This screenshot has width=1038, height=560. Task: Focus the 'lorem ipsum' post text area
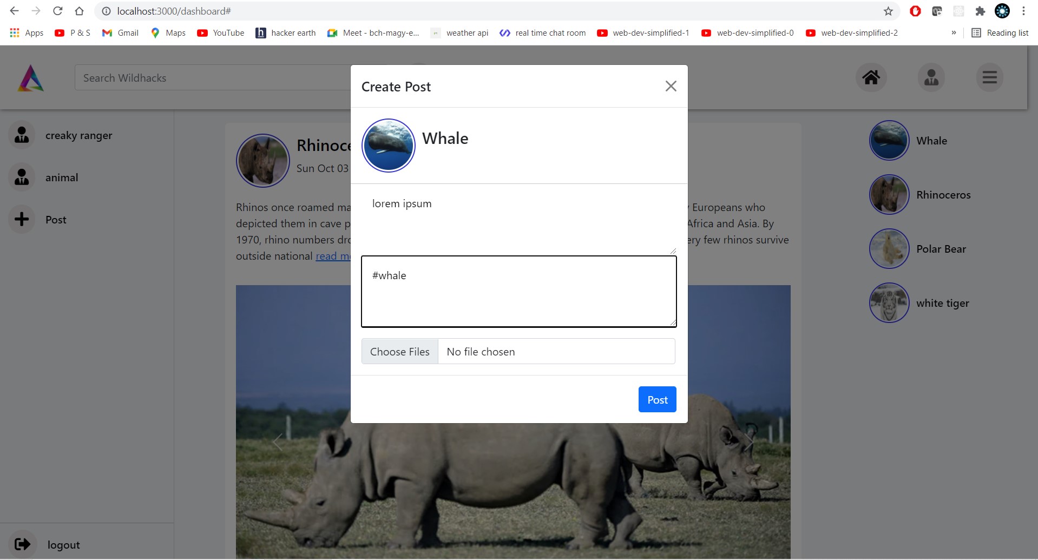519,220
